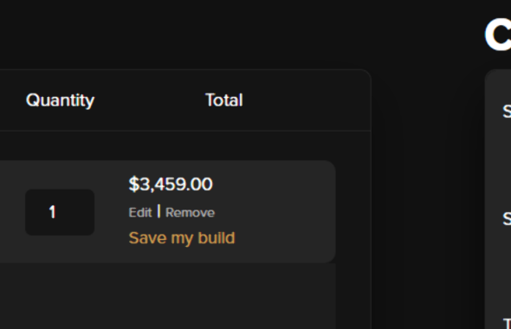Click the dark panel below the cart item
The image size is (511, 329).
pos(168,296)
